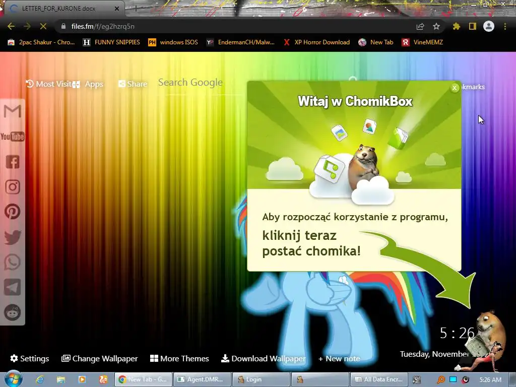Click the browser forward arrow
Image resolution: width=516 pixels, height=387 pixels.
27,26
